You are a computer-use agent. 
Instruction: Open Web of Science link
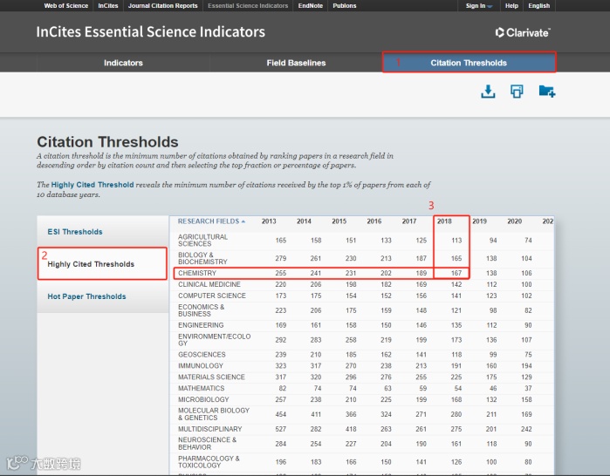coord(66,6)
